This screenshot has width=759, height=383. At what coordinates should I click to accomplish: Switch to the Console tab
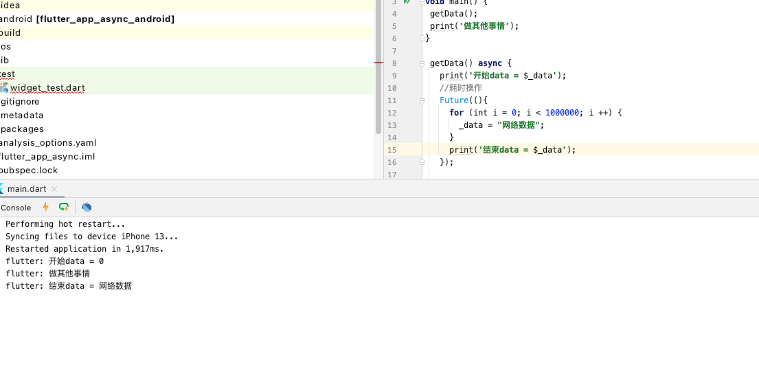[16, 208]
